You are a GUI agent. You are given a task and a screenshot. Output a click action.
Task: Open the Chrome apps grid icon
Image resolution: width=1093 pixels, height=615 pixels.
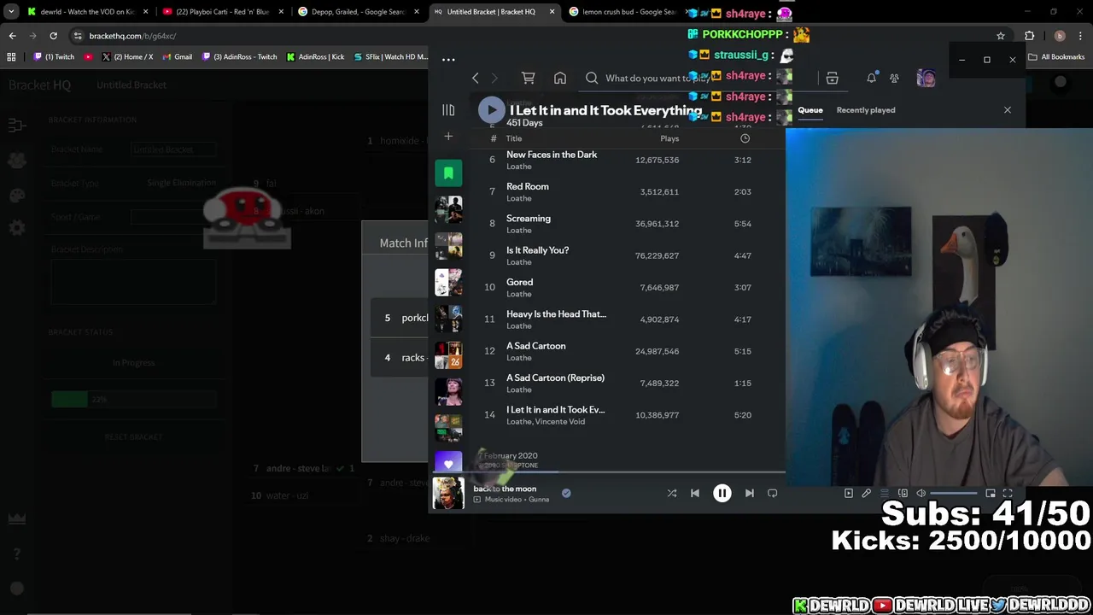pyautogui.click(x=11, y=57)
